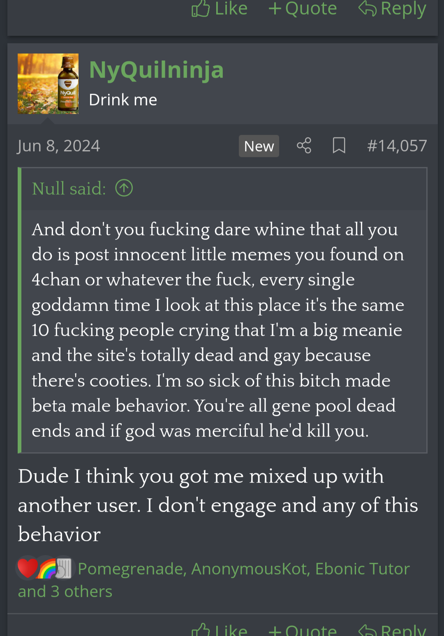Toggle the bookmark icon for this post
444x636 pixels.
(339, 146)
